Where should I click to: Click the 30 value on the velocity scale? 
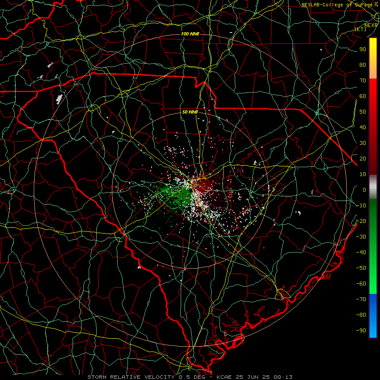tap(363, 143)
